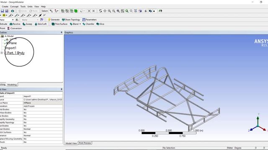Open the sketch dropdown showing None
The height and width of the screenshot is (150, 268).
(x=38, y=20)
